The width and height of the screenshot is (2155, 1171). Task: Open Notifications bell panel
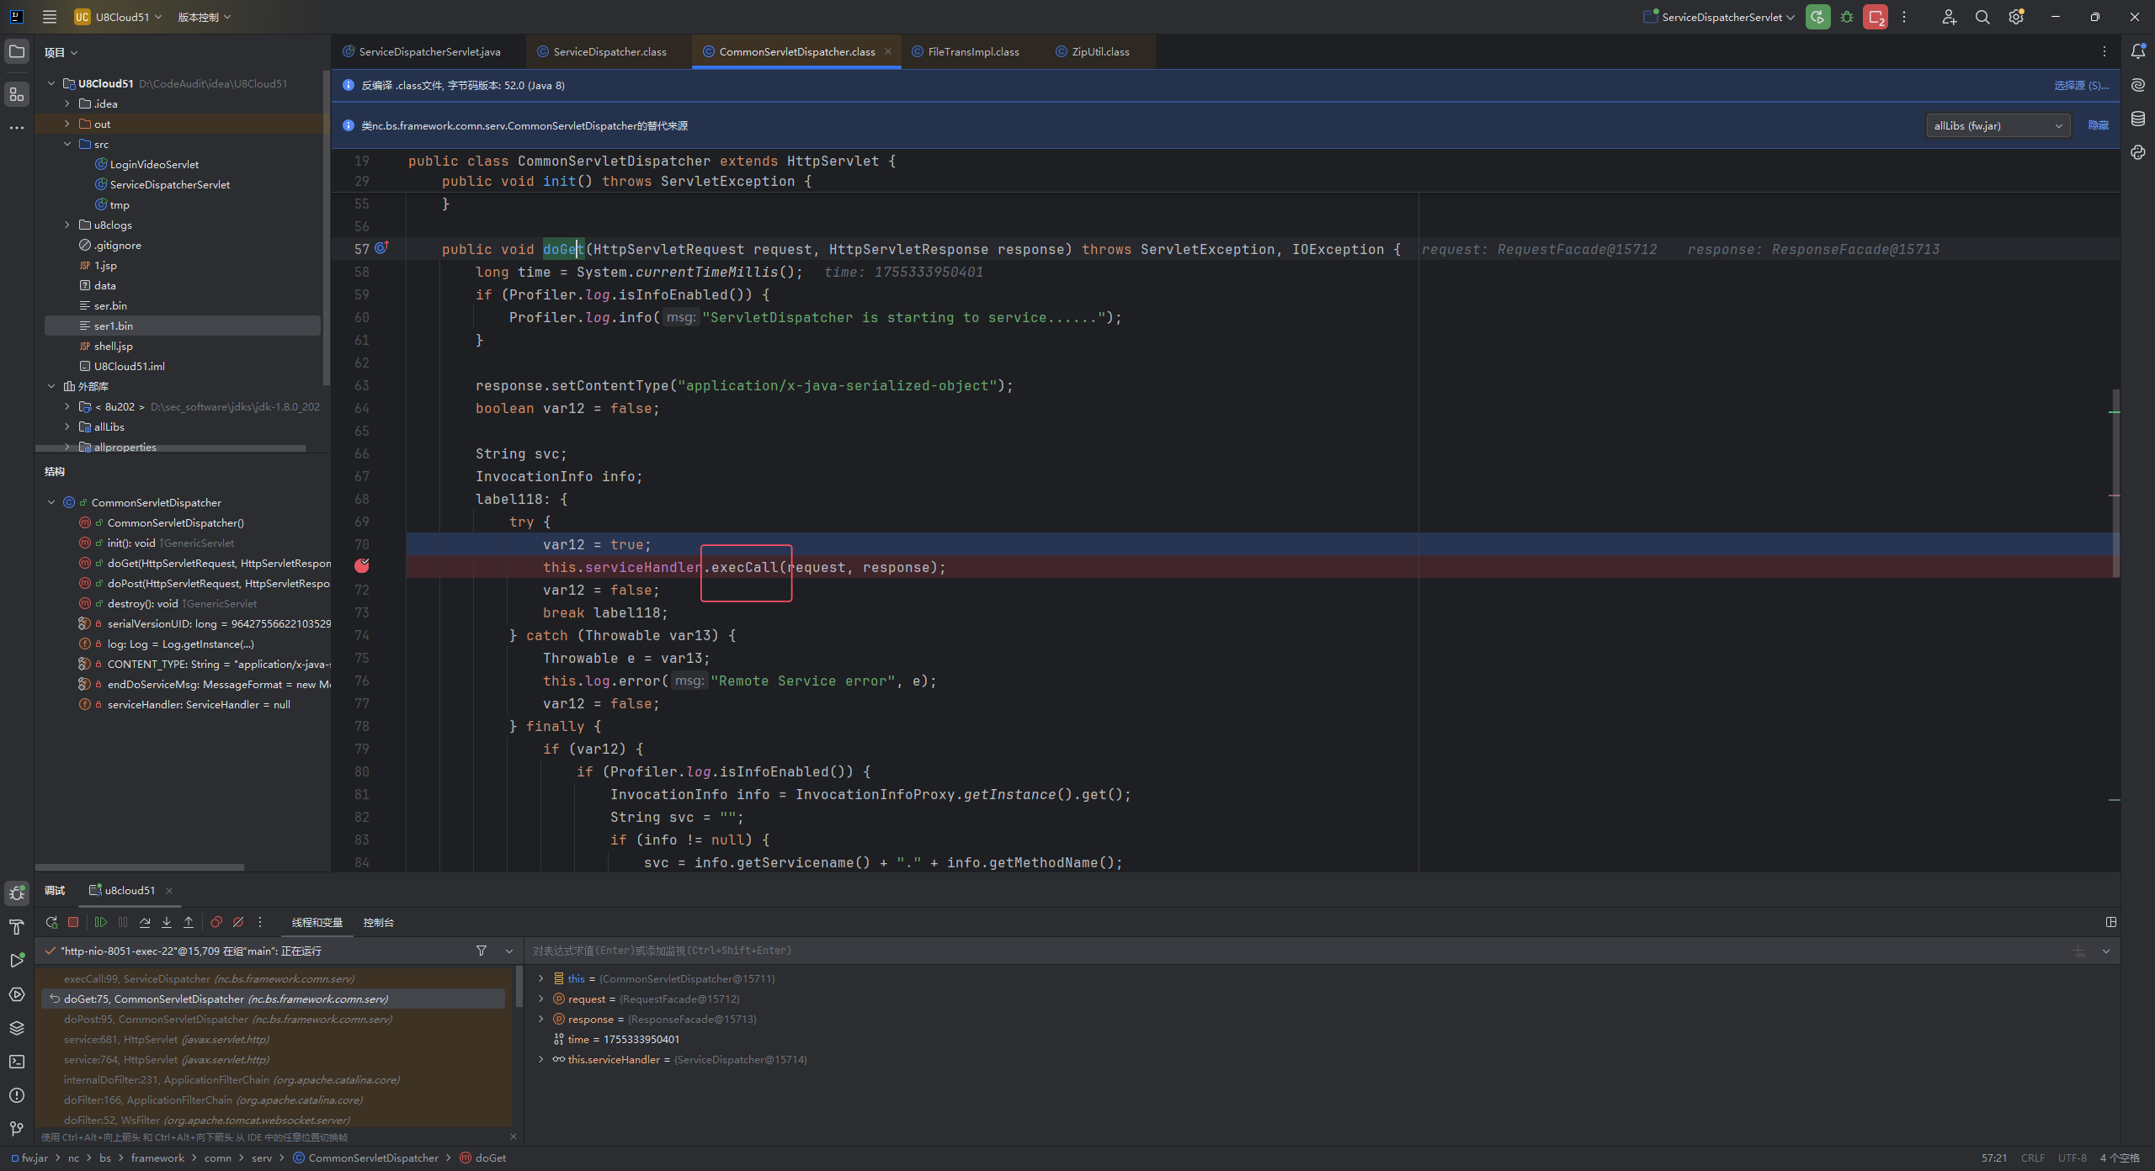click(x=2138, y=52)
